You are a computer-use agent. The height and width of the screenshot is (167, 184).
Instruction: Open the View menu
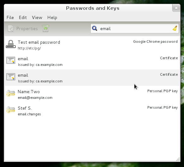coord(37,17)
